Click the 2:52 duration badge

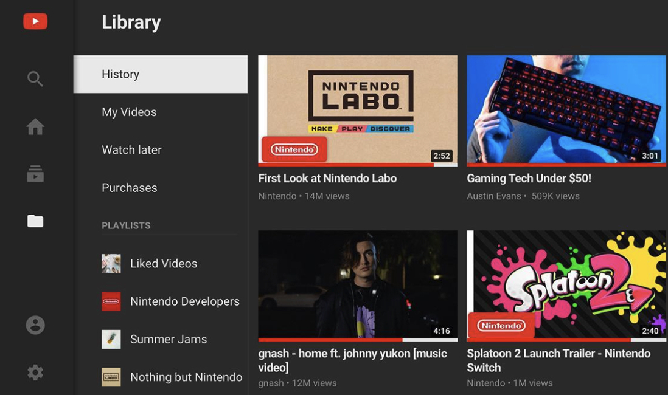[441, 156]
